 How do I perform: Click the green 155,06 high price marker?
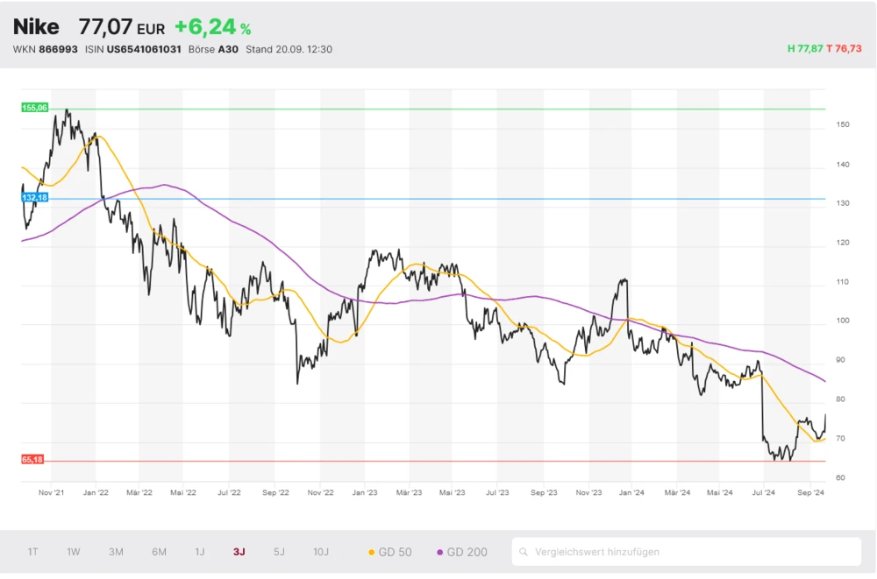(34, 108)
